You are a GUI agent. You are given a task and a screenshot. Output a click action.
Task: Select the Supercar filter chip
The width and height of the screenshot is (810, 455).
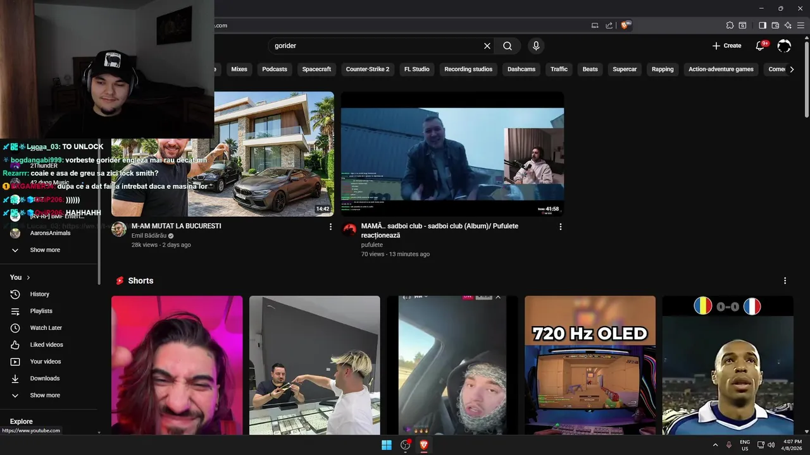tap(625, 69)
